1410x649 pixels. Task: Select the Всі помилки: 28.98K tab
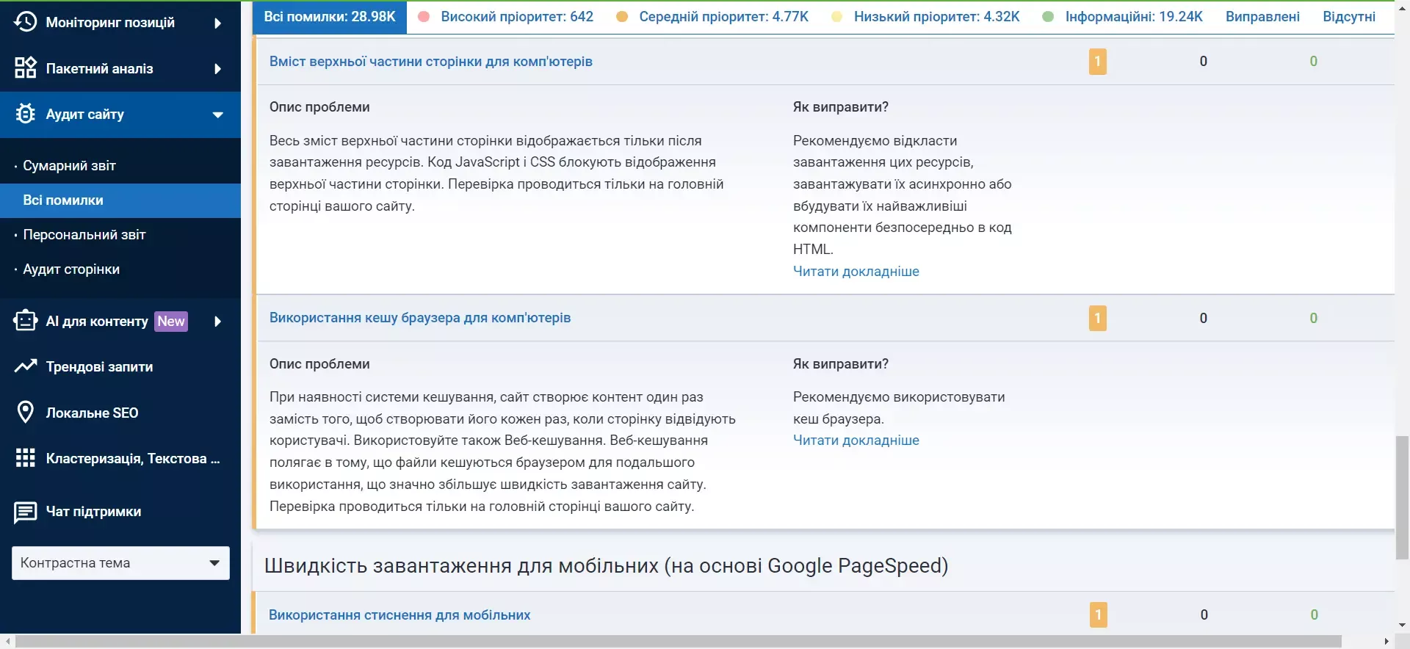click(x=330, y=17)
